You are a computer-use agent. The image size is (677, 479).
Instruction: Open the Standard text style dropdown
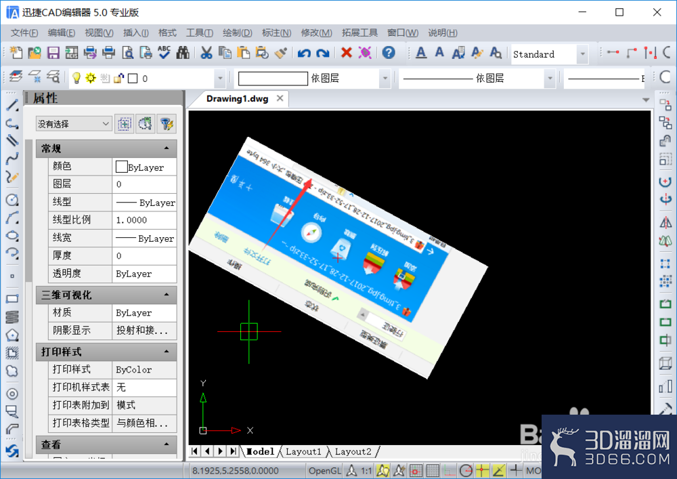582,54
